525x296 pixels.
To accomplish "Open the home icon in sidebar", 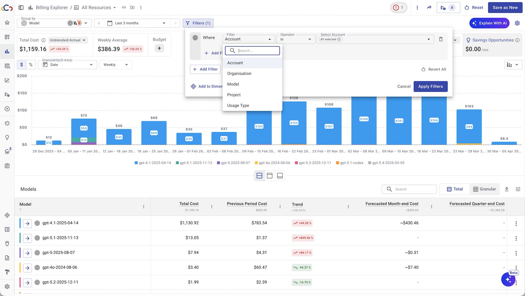I will pos(7,23).
